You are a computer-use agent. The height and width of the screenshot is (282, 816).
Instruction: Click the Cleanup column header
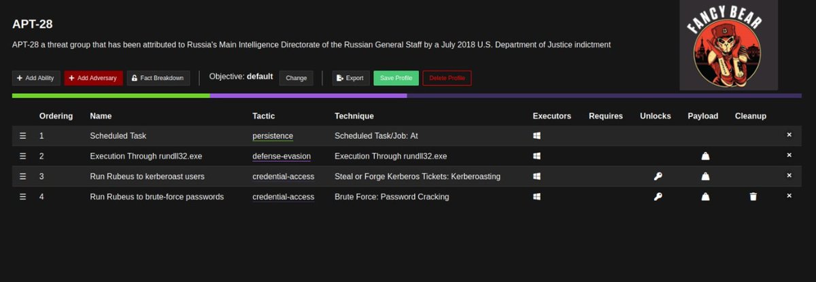751,116
